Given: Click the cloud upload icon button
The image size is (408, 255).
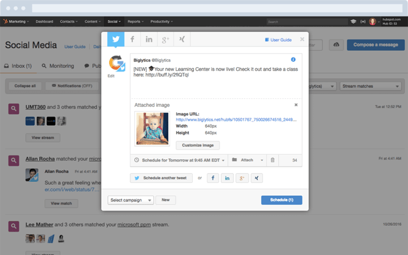Looking at the screenshot, I should (x=336, y=45).
